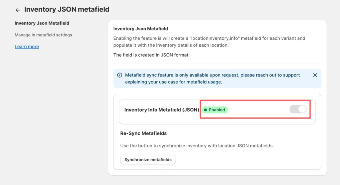Click the description line mentioning "locationInventory.info"

pos(209,38)
